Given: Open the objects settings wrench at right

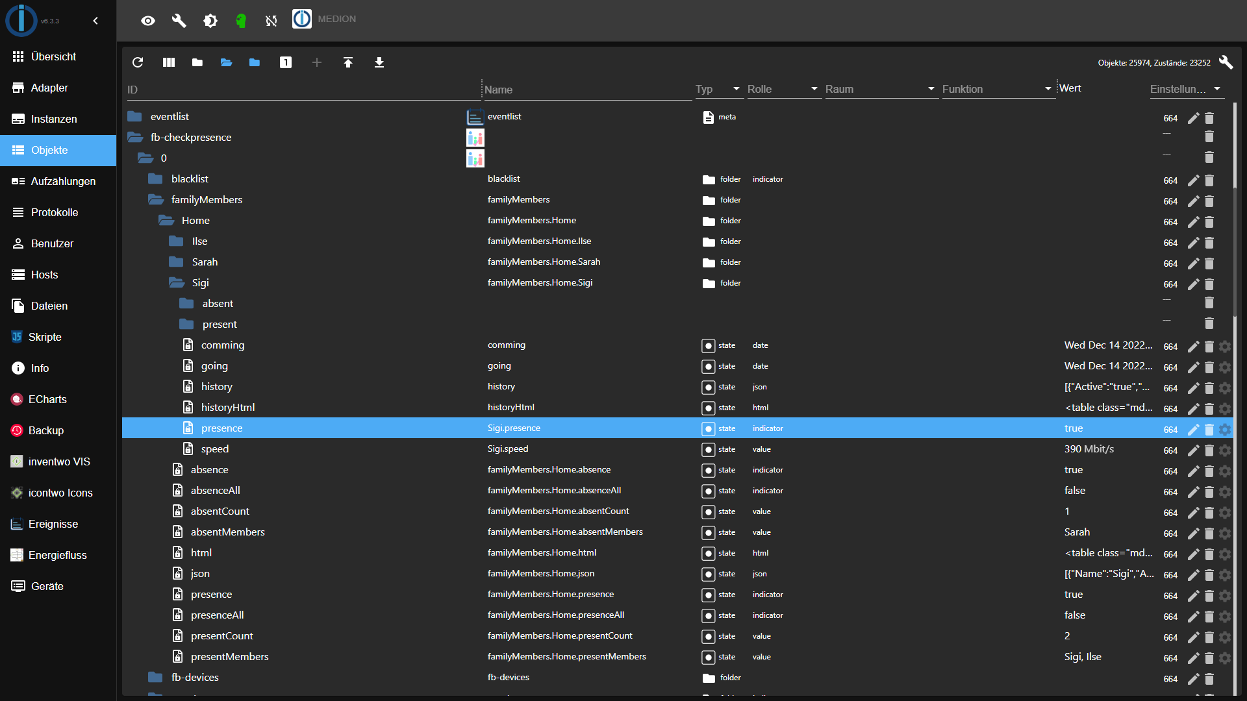Looking at the screenshot, I should [x=1226, y=62].
